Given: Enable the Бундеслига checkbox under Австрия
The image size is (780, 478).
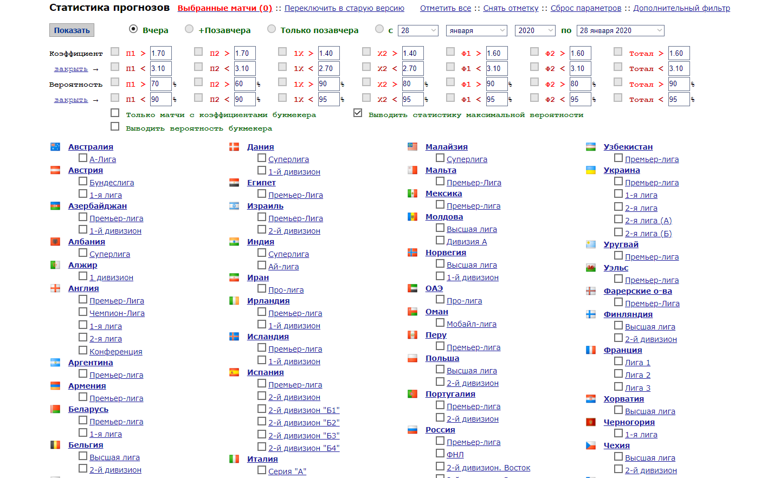Looking at the screenshot, I should [x=83, y=181].
